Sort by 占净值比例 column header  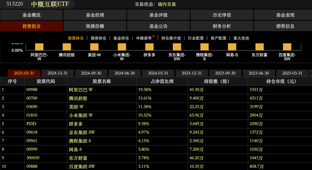tap(162, 81)
